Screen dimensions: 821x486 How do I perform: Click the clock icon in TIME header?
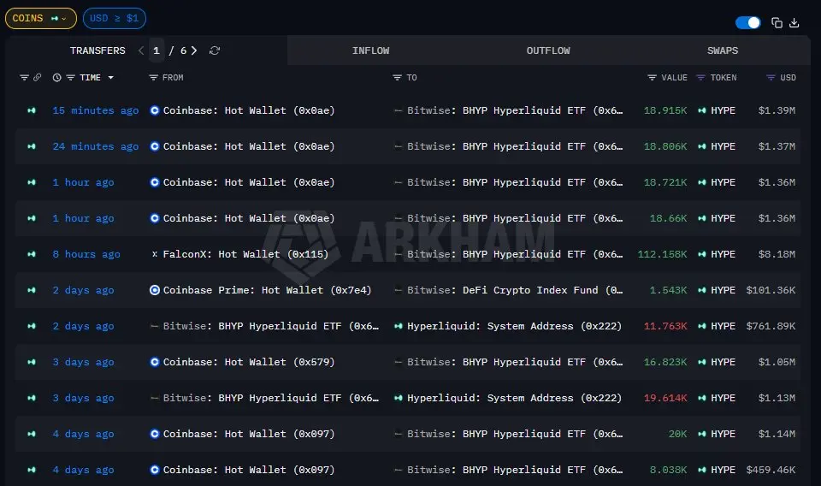57,78
